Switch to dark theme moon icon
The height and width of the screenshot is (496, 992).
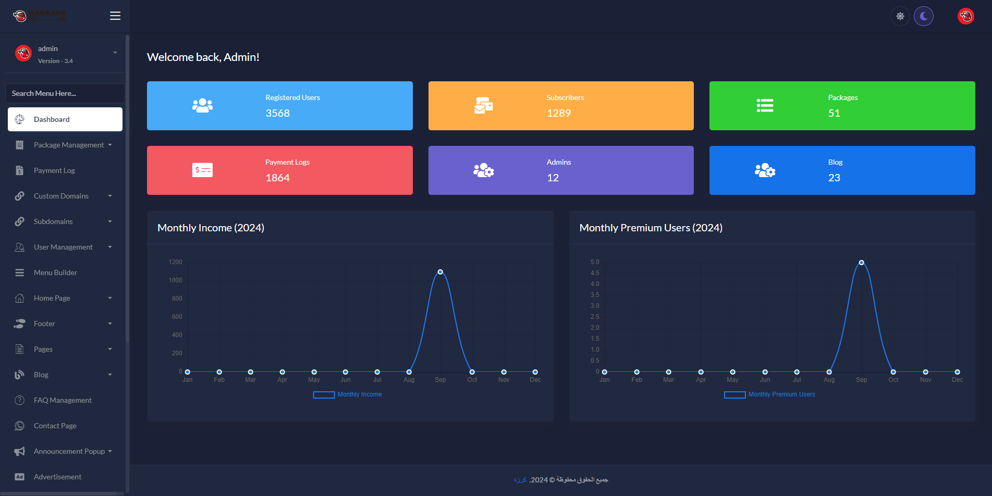click(924, 16)
